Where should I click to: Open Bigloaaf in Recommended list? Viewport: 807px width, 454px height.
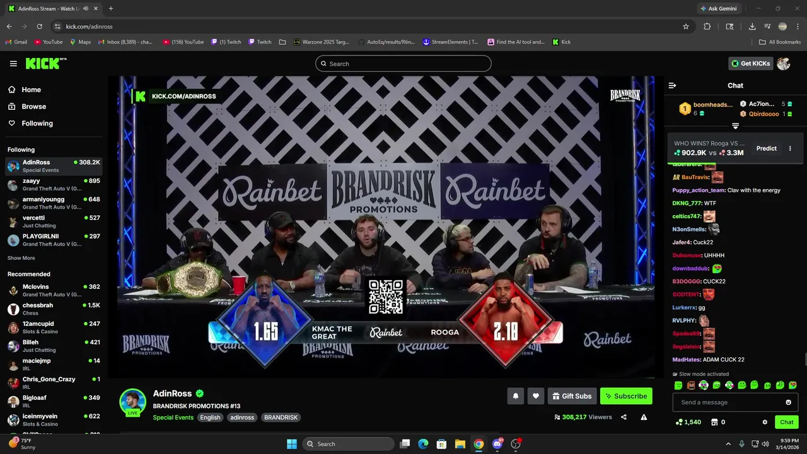pos(54,401)
